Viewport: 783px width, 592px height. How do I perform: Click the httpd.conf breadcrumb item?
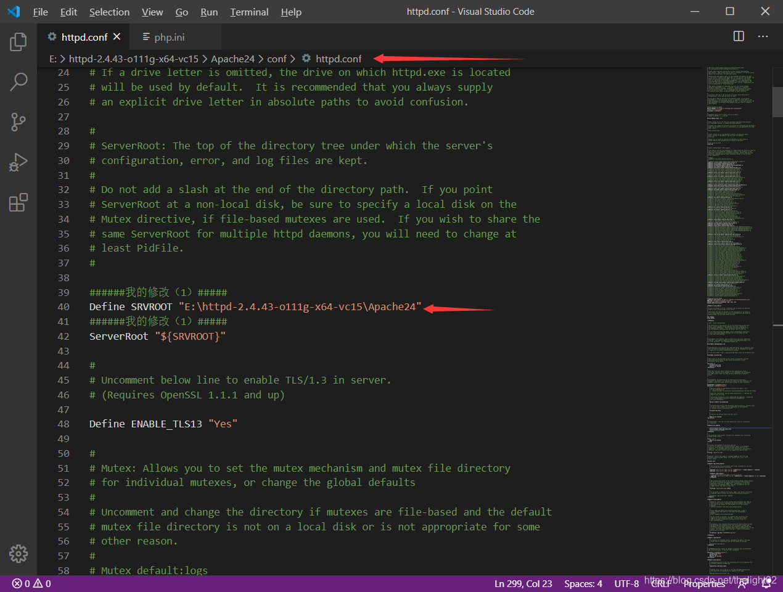click(332, 59)
